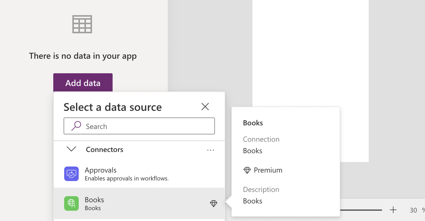Click the zoom in plus icon
Viewport: 425px width, 221px height.
393,210
